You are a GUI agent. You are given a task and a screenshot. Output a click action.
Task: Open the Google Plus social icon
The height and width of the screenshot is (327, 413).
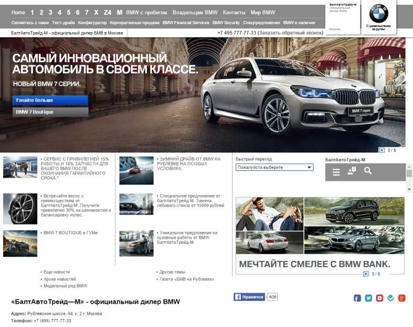(401, 298)
